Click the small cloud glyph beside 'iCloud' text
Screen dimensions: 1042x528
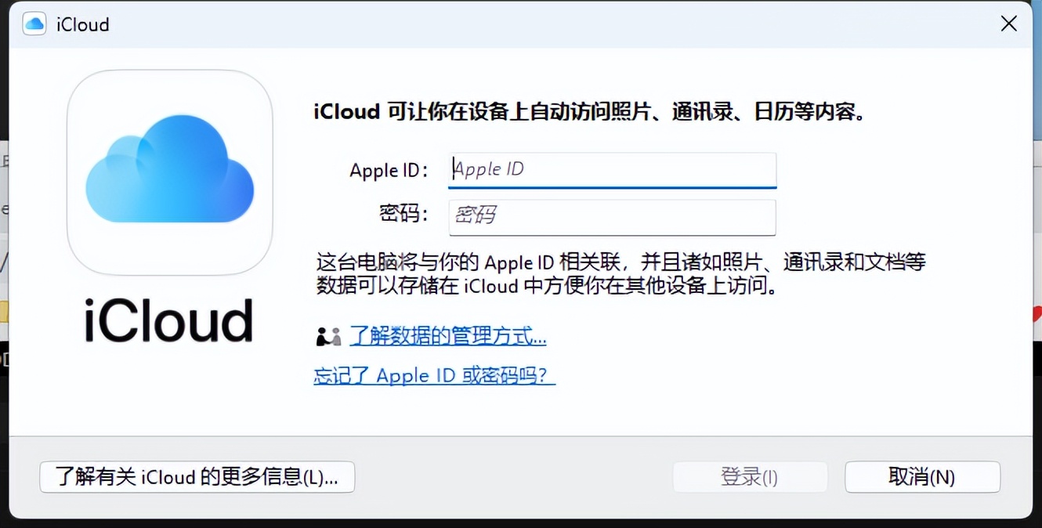click(34, 24)
